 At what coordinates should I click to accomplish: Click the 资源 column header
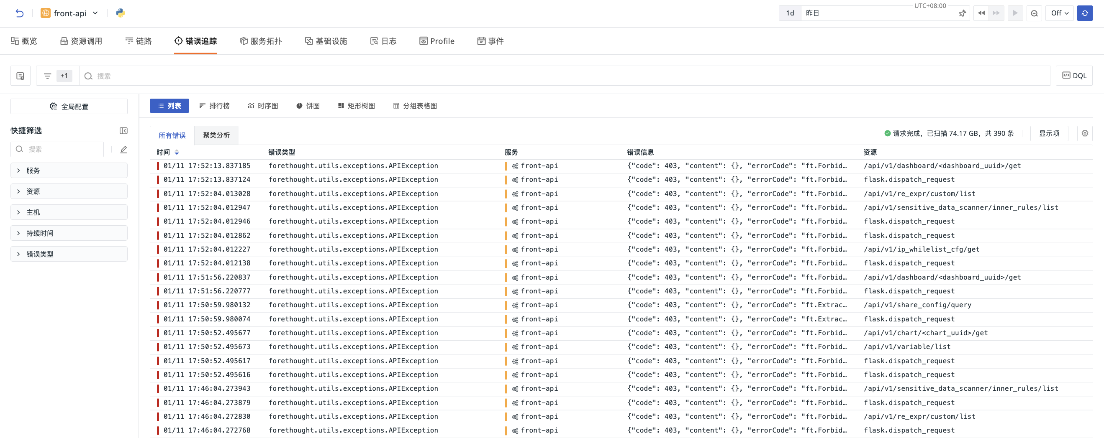[x=870, y=153]
